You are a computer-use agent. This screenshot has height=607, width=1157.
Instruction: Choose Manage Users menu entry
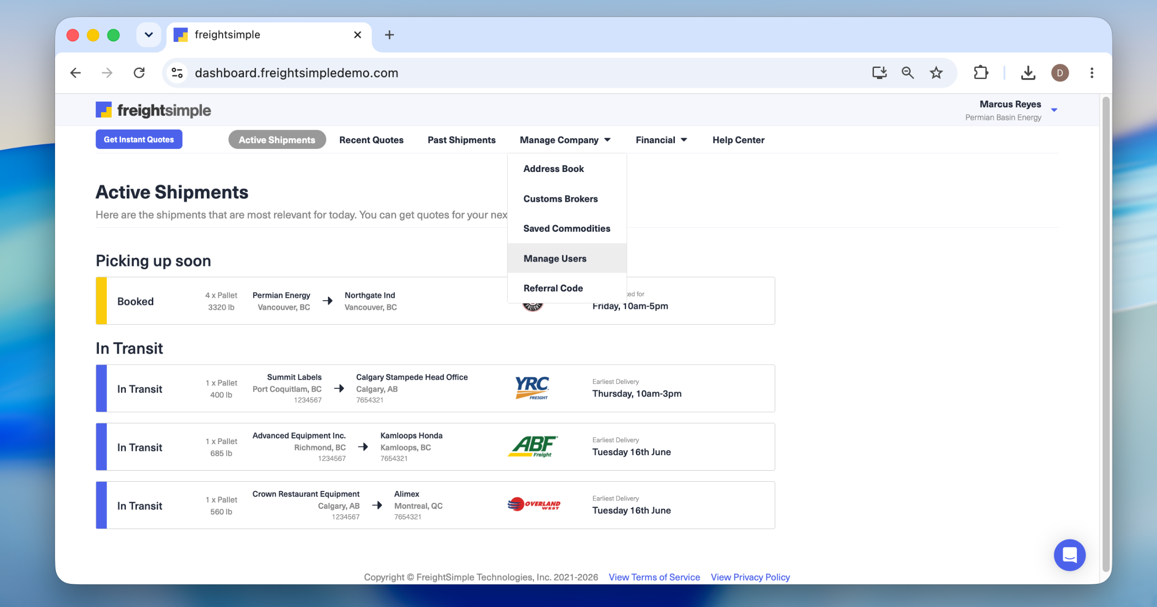pos(567,259)
